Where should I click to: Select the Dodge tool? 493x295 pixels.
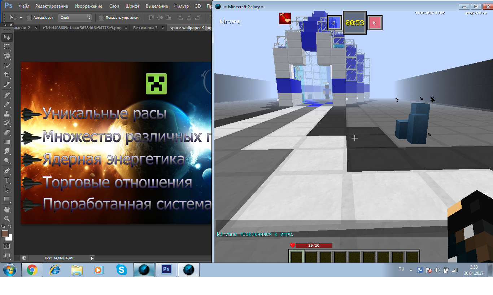(7, 160)
